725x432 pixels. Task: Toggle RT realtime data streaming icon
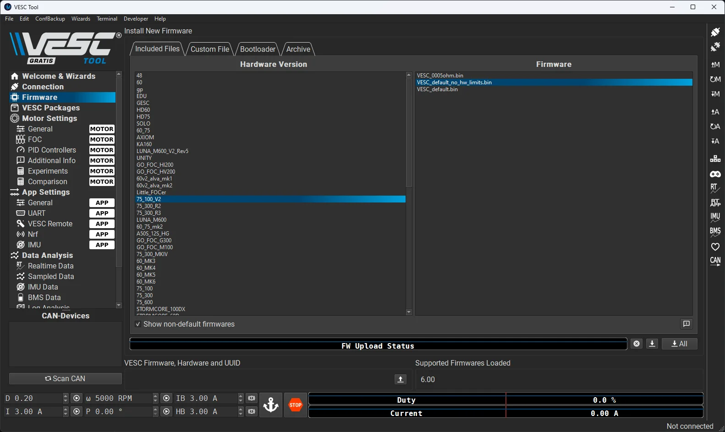point(715,188)
